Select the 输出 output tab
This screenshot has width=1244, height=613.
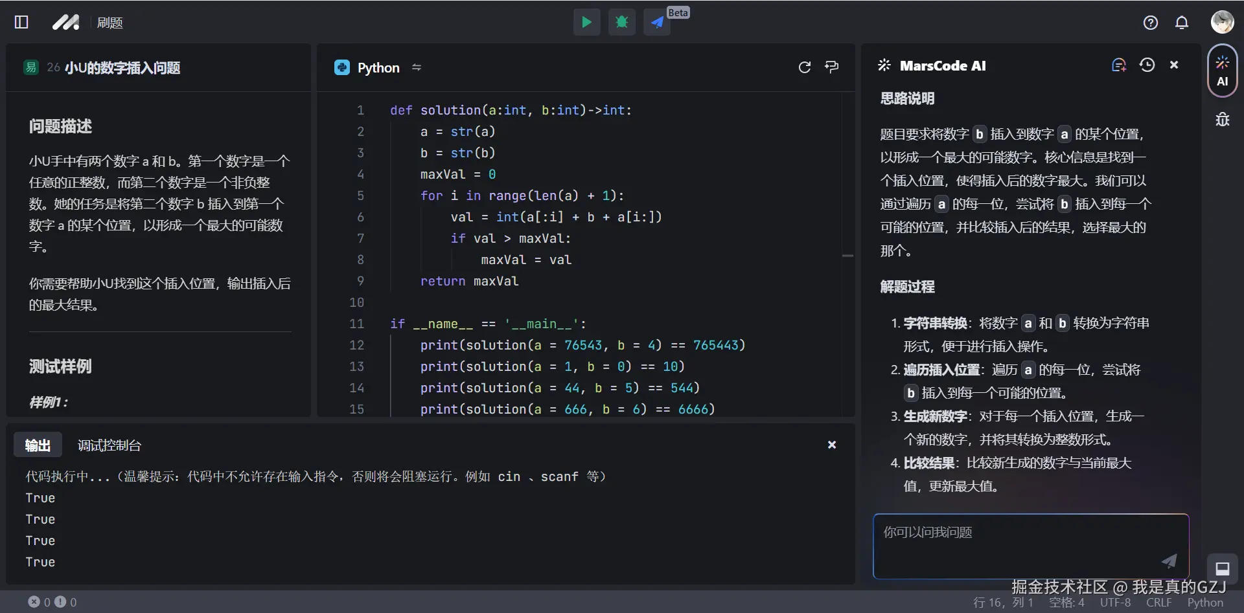[x=37, y=445]
